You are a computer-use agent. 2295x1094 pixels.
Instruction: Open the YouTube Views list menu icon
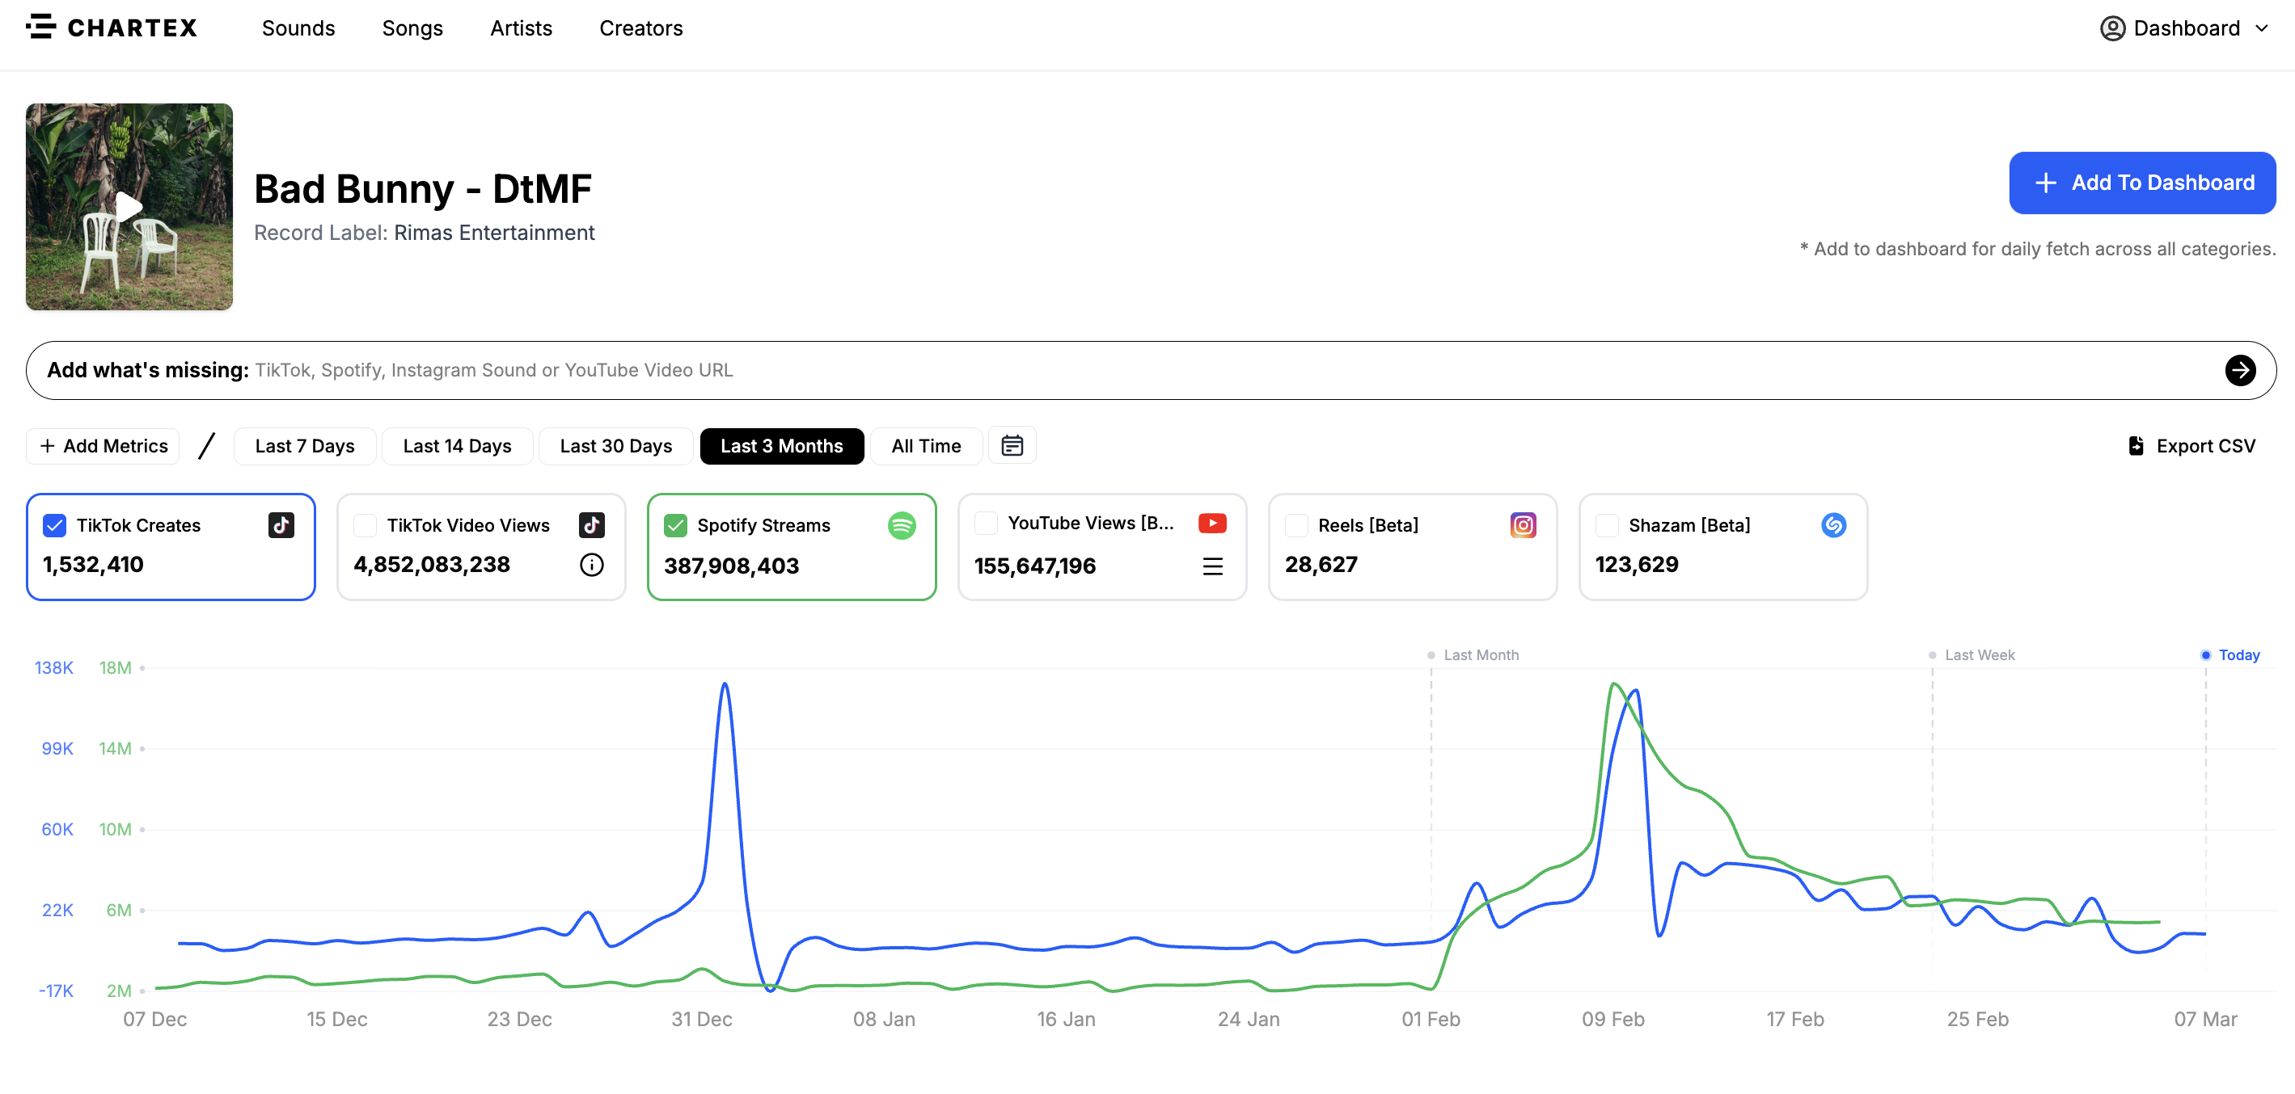click(1211, 566)
